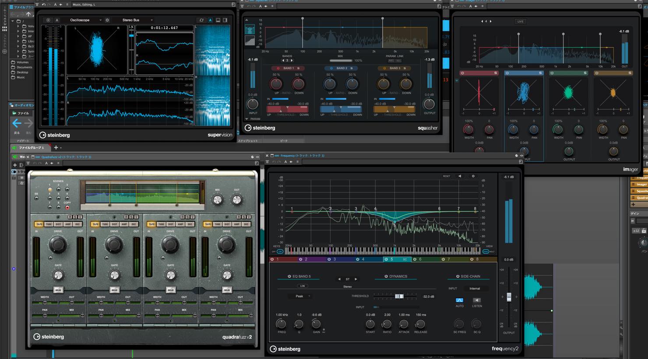Solo the red Imager band
This screenshot has width=648, height=359.
pyautogui.click(x=496, y=73)
